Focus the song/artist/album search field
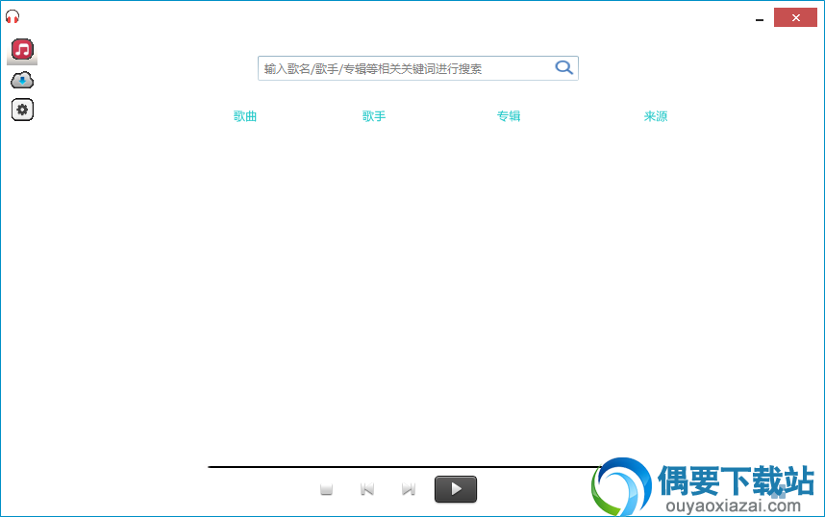Image resolution: width=825 pixels, height=517 pixels. coord(417,68)
